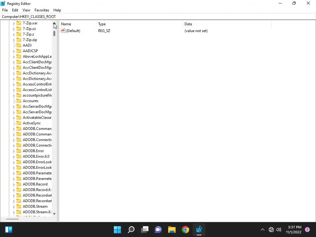Image resolution: width=316 pixels, height=237 pixels.
Task: Select the ADODB.Error.6.0 key label
Action: (36, 156)
